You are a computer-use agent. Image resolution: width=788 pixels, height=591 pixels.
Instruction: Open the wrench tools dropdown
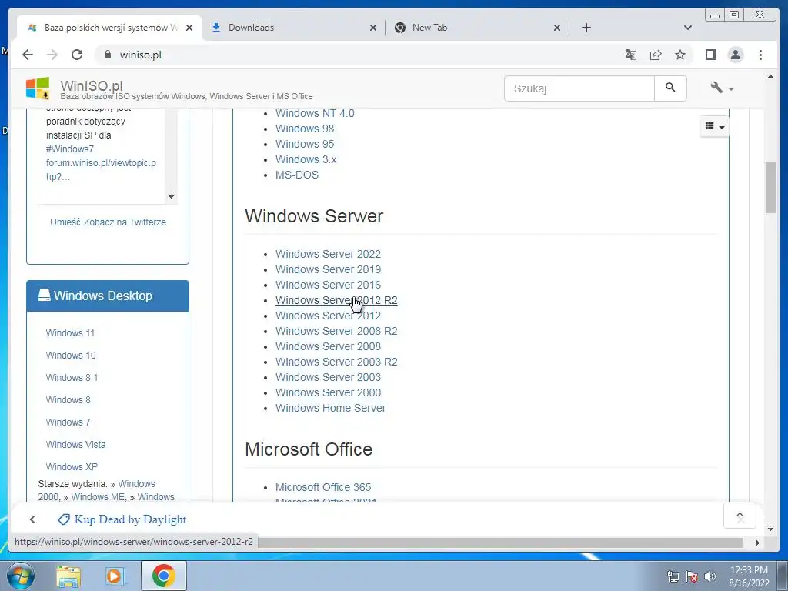(722, 88)
